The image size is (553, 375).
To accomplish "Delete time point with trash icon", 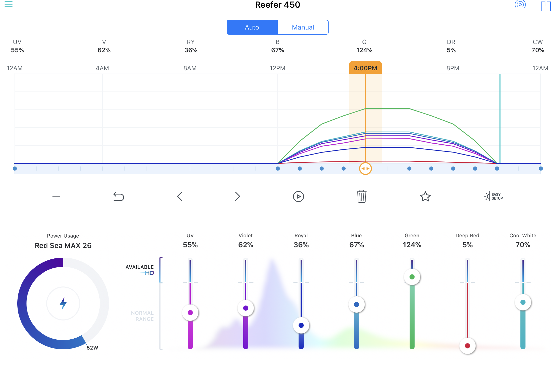I will [361, 196].
